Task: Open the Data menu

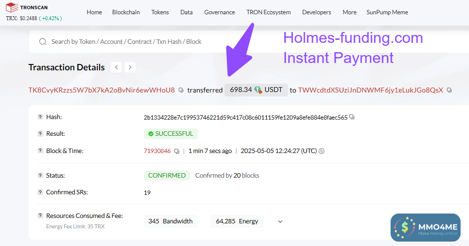Action: (186, 12)
